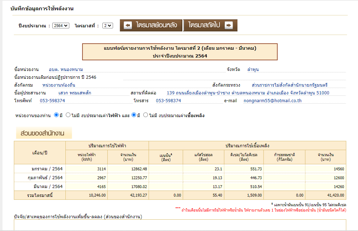The image size is (358, 231).
Task: Open the ไตรมาสที่ dropdown
Action: [x=107, y=26]
